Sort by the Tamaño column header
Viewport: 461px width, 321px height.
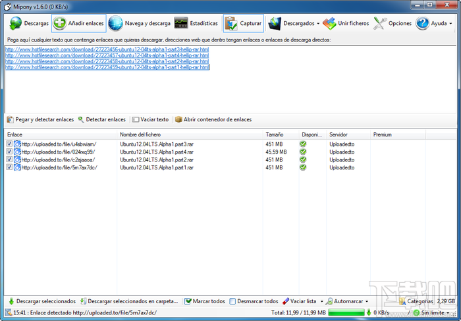pyautogui.click(x=281, y=134)
